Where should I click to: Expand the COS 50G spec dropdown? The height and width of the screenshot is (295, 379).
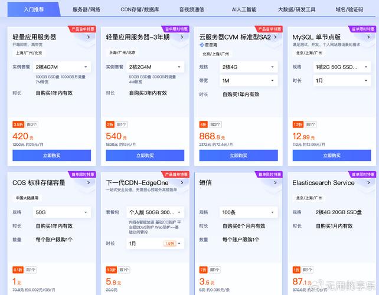point(62,212)
